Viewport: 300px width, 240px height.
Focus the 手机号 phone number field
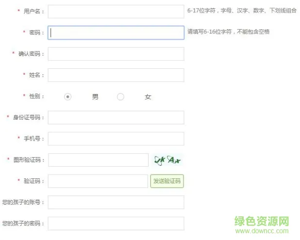(x=116, y=139)
